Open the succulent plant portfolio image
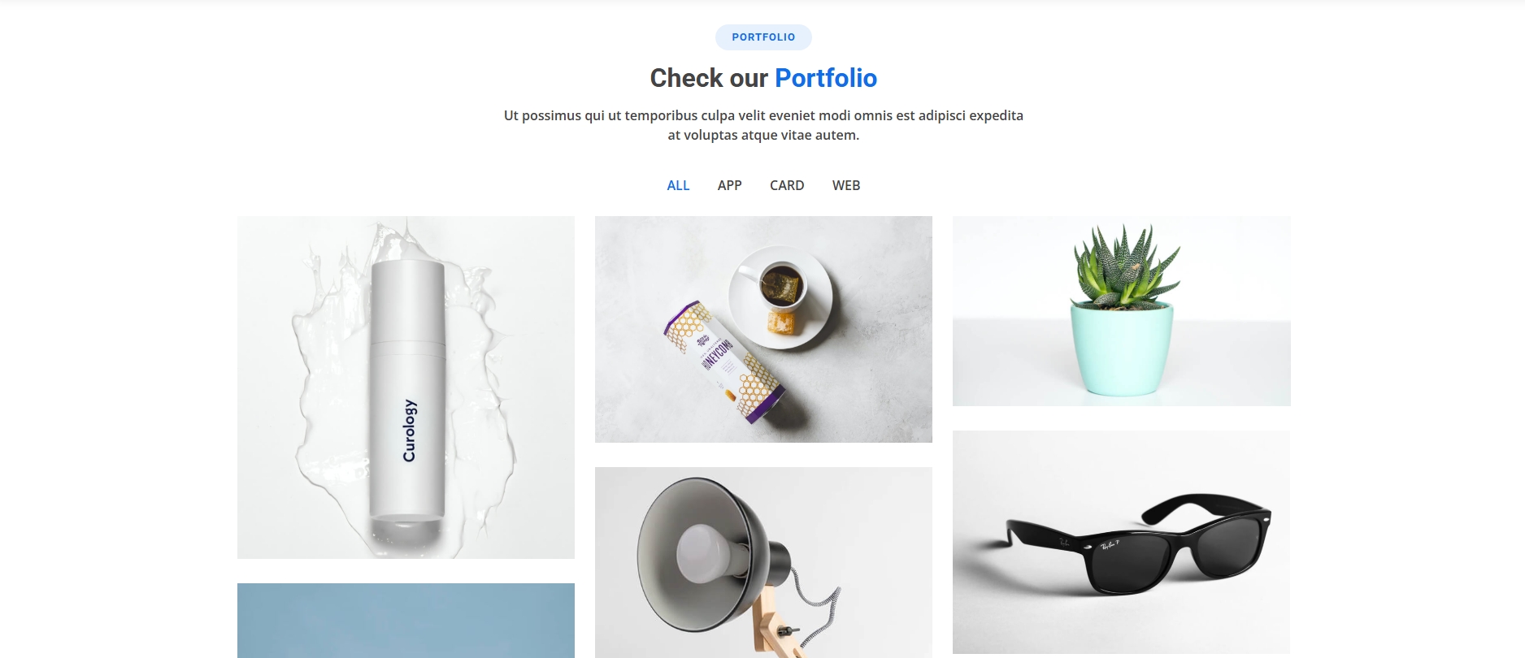Screen dimensions: 1525x658 tap(1122, 311)
